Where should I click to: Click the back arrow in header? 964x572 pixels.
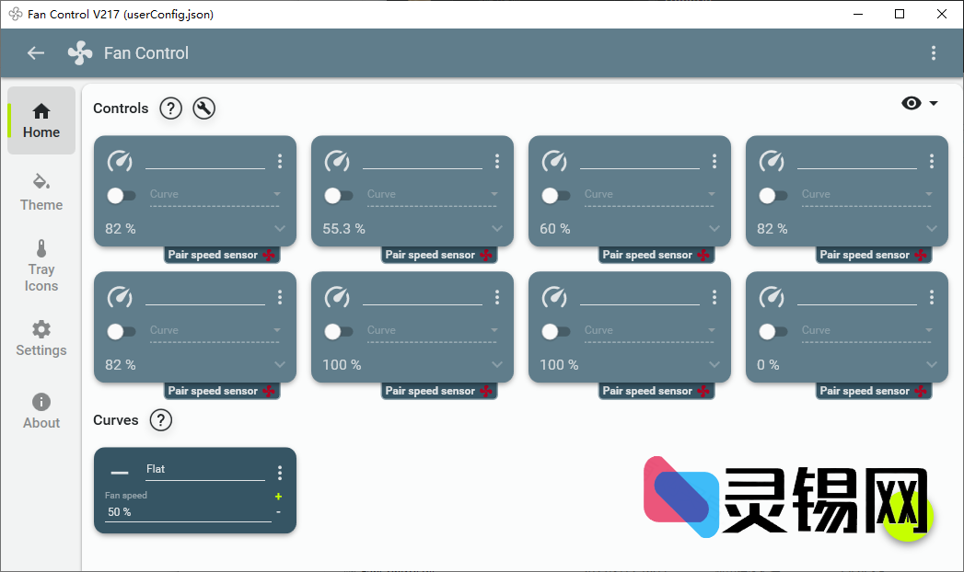point(36,53)
